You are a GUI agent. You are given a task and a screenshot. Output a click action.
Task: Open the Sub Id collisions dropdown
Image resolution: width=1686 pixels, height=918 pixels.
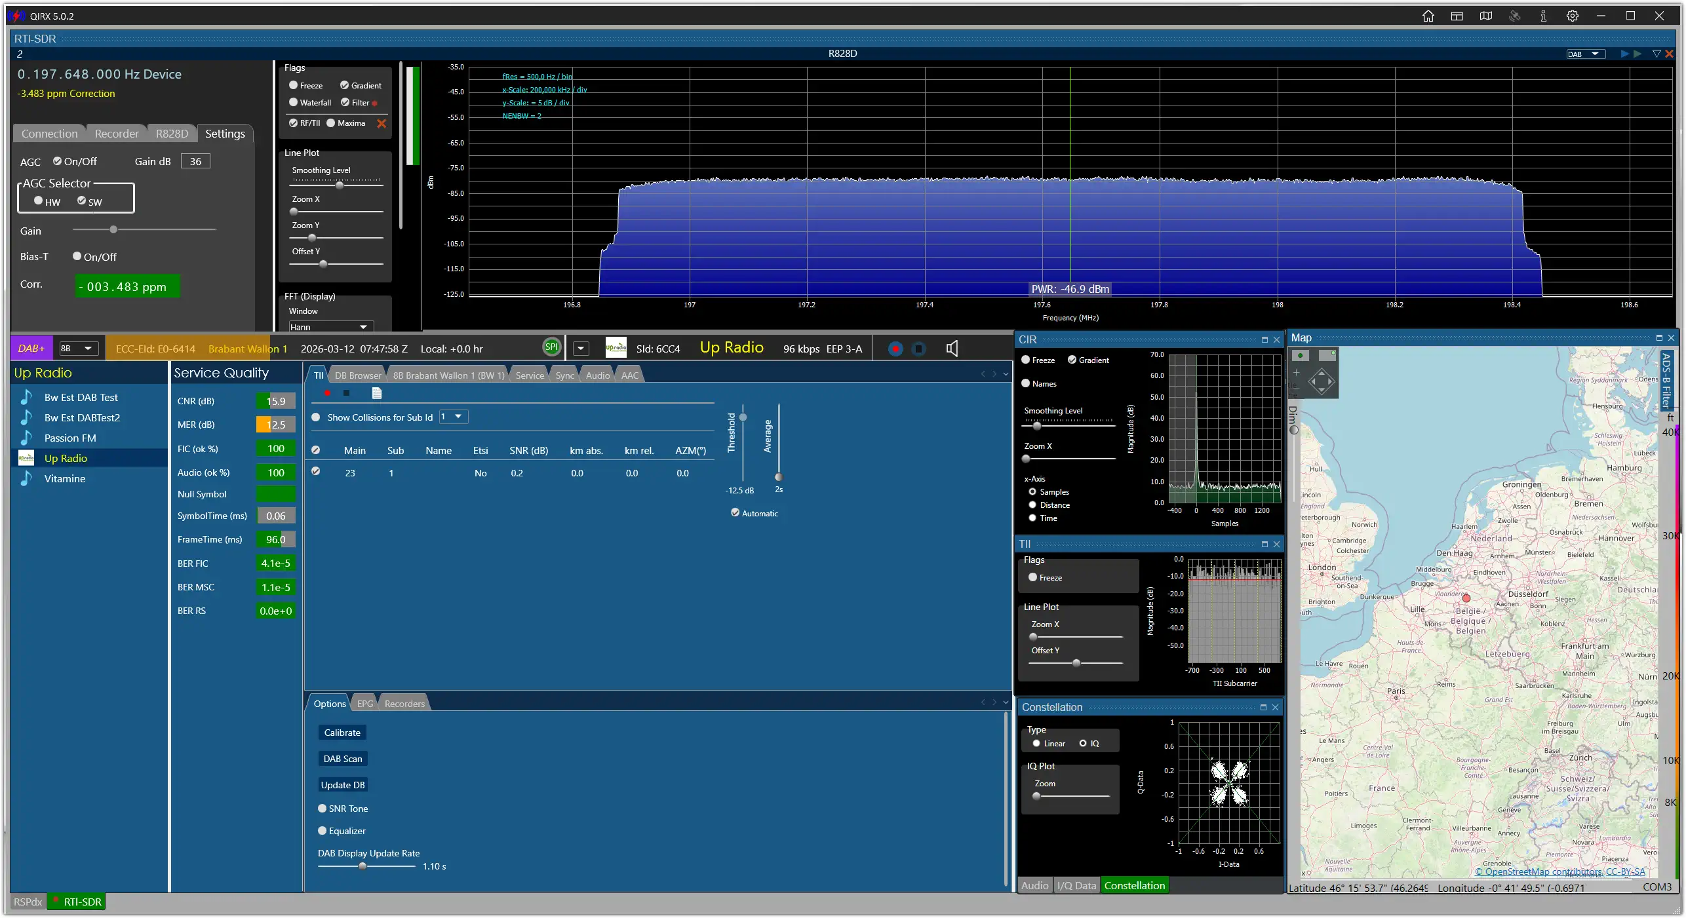(x=453, y=417)
